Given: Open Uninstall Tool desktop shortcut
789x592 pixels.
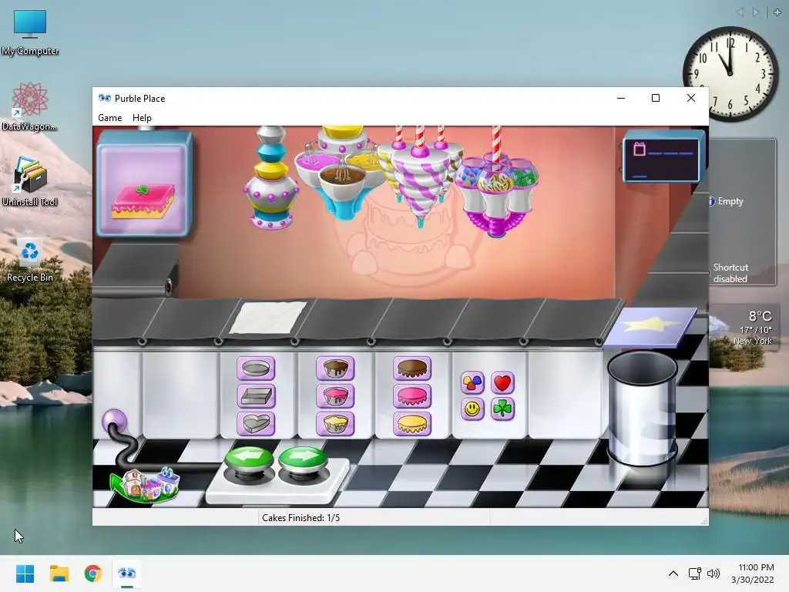Looking at the screenshot, I should coord(30,182).
